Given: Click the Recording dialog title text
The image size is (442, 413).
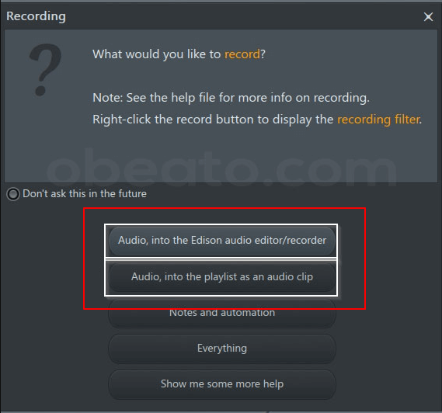Looking at the screenshot, I should coord(36,16).
